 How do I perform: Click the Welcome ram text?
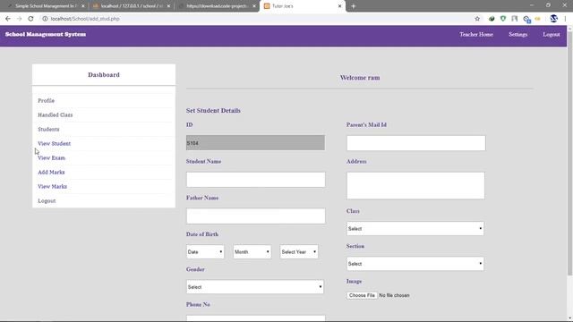360,78
